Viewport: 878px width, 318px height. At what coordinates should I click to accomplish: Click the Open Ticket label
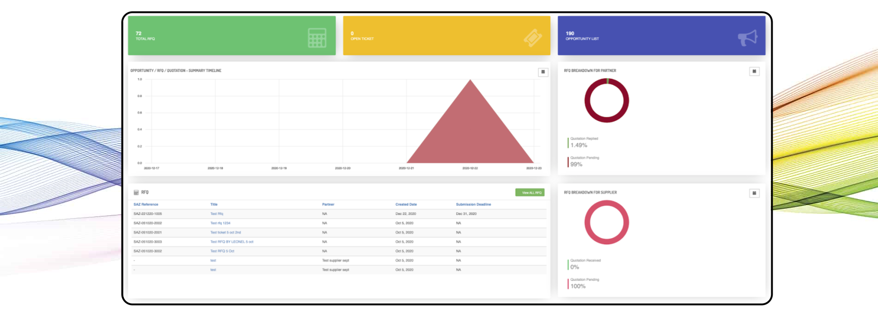(362, 39)
